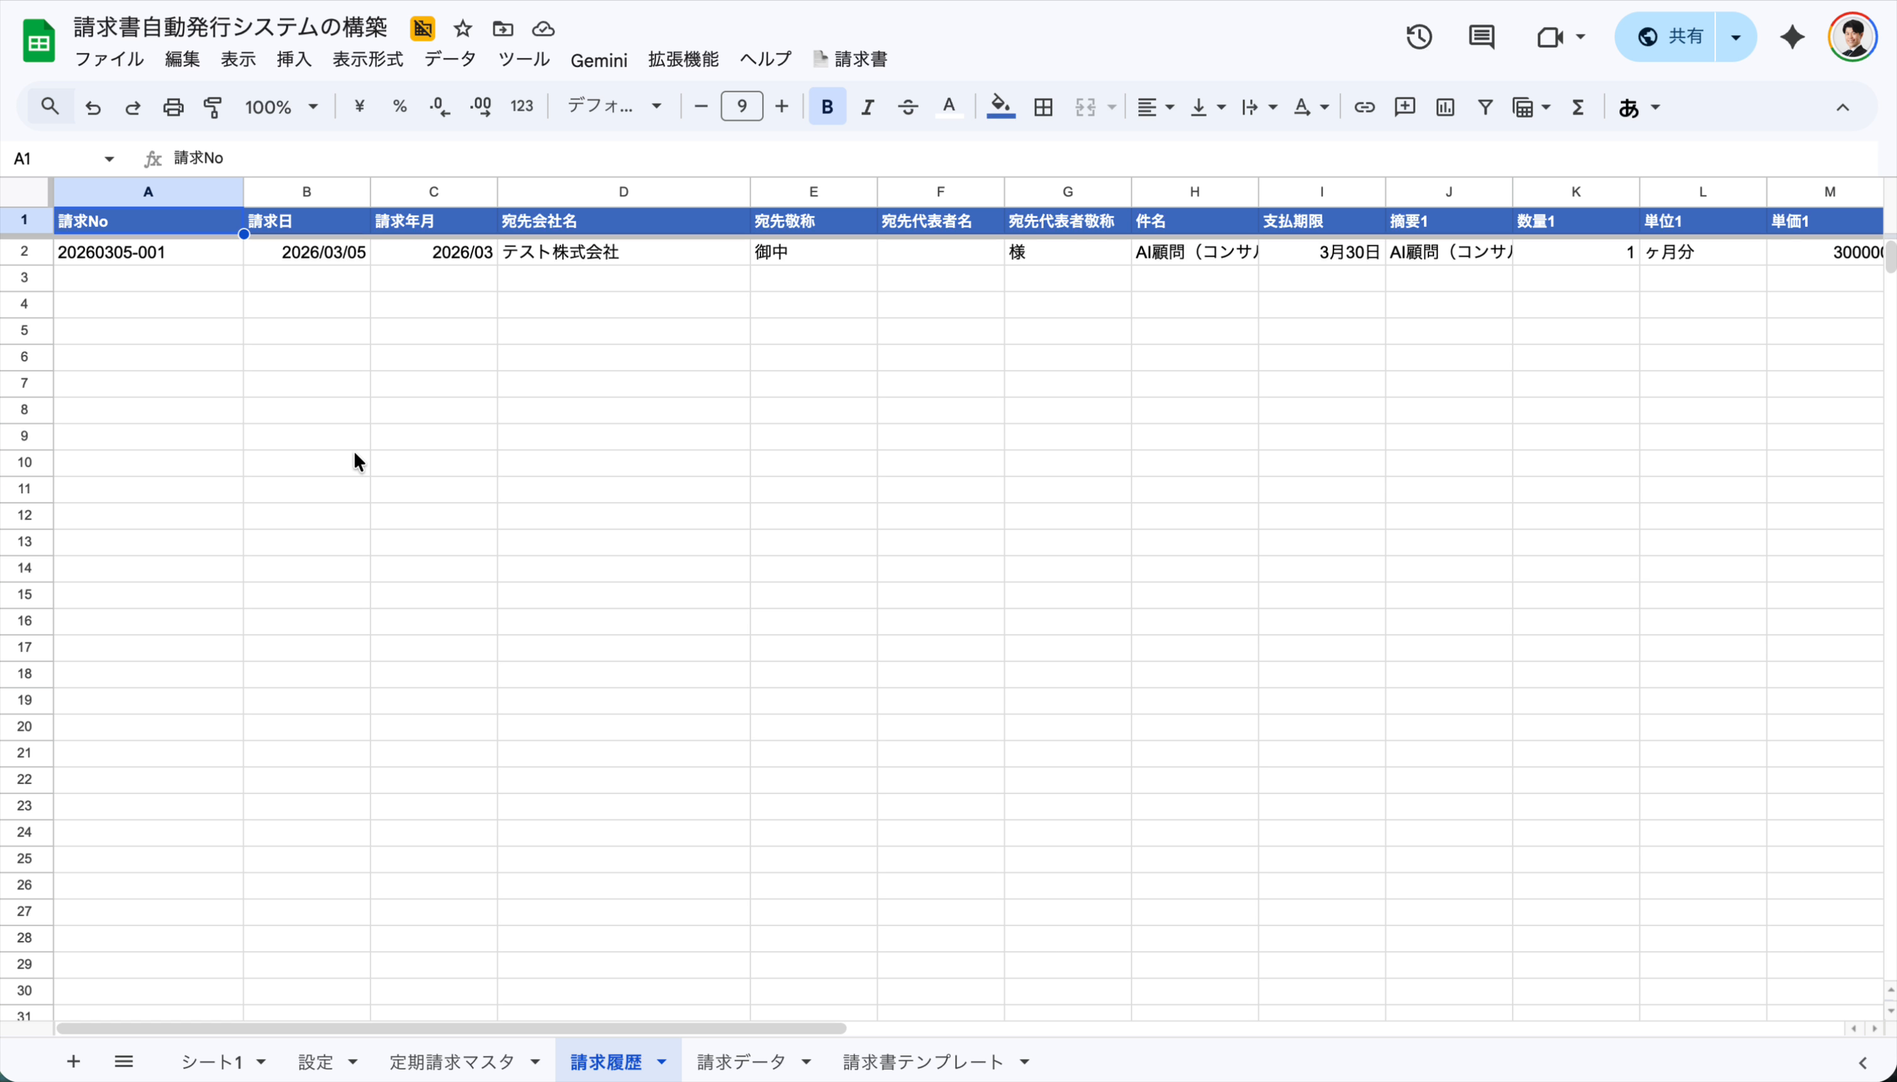Add a new sheet with the plus button
This screenshot has height=1082, width=1897.
pyautogui.click(x=72, y=1061)
